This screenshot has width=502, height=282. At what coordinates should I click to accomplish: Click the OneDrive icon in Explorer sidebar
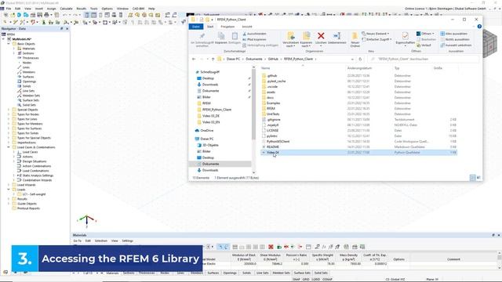tap(197, 131)
